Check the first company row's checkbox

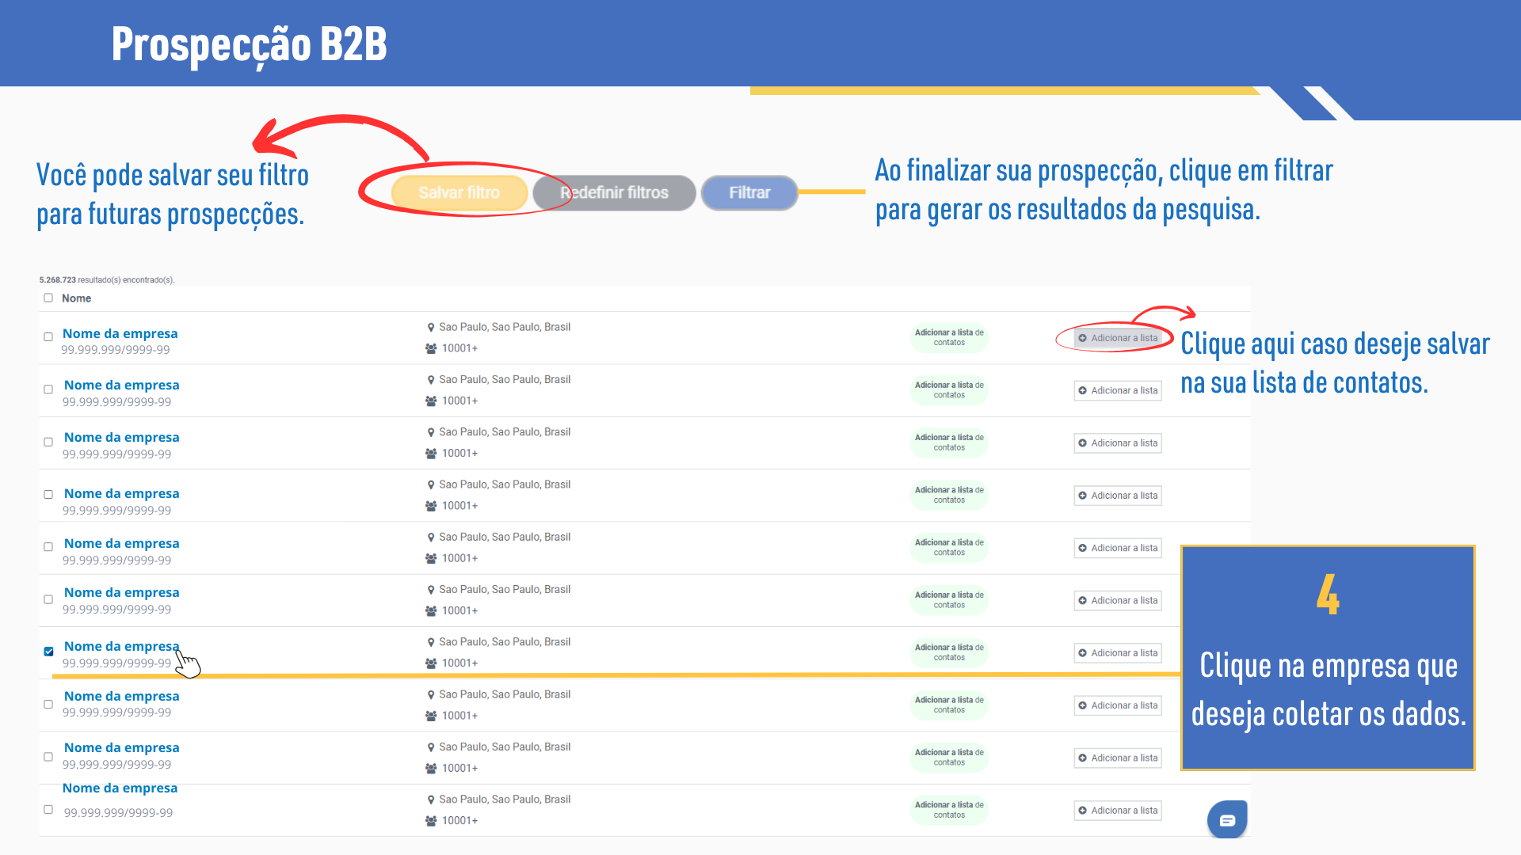(48, 337)
